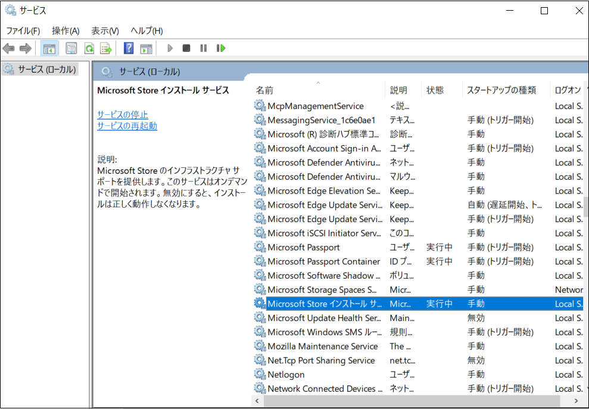Image resolution: width=589 pixels, height=409 pixels.
Task: Sort by スタートアップの種類 column header
Action: tap(506, 90)
